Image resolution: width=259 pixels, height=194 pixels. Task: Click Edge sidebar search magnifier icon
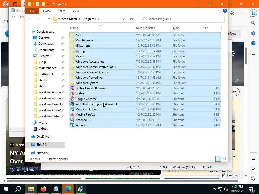[x=253, y=23]
